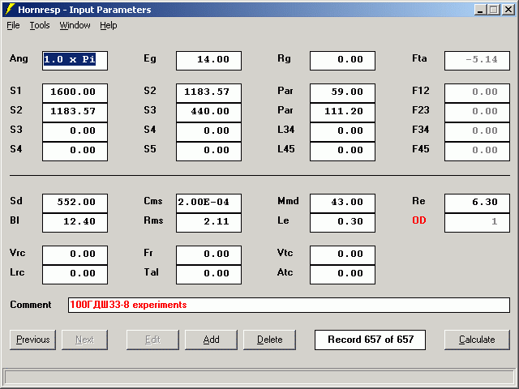Click the S4 field next to L34

pos(209,132)
